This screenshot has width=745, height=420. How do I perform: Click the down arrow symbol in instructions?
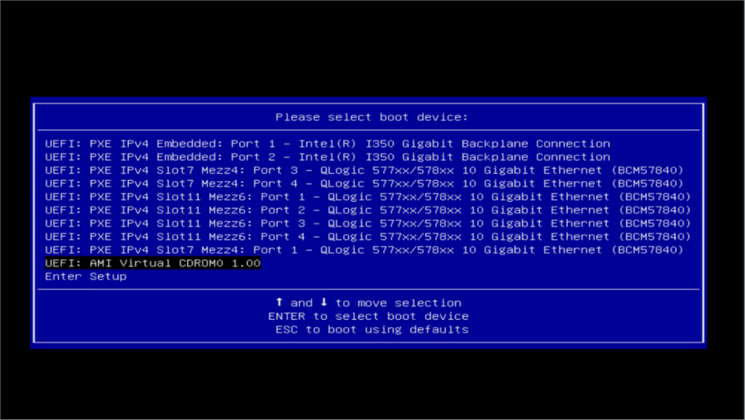pyautogui.click(x=324, y=302)
